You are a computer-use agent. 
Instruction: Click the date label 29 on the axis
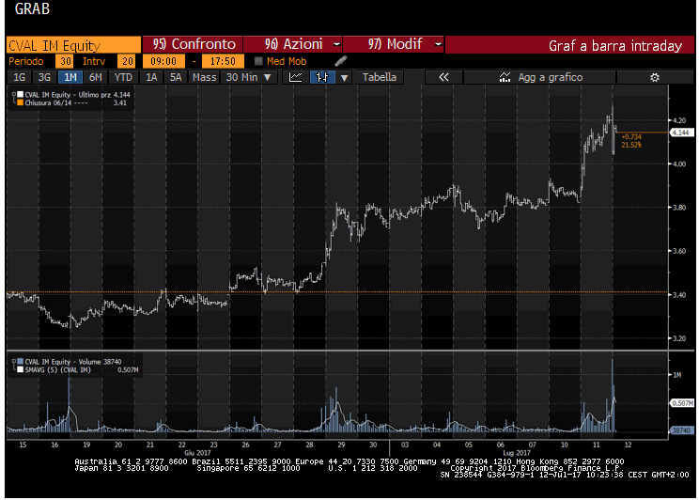(x=341, y=445)
